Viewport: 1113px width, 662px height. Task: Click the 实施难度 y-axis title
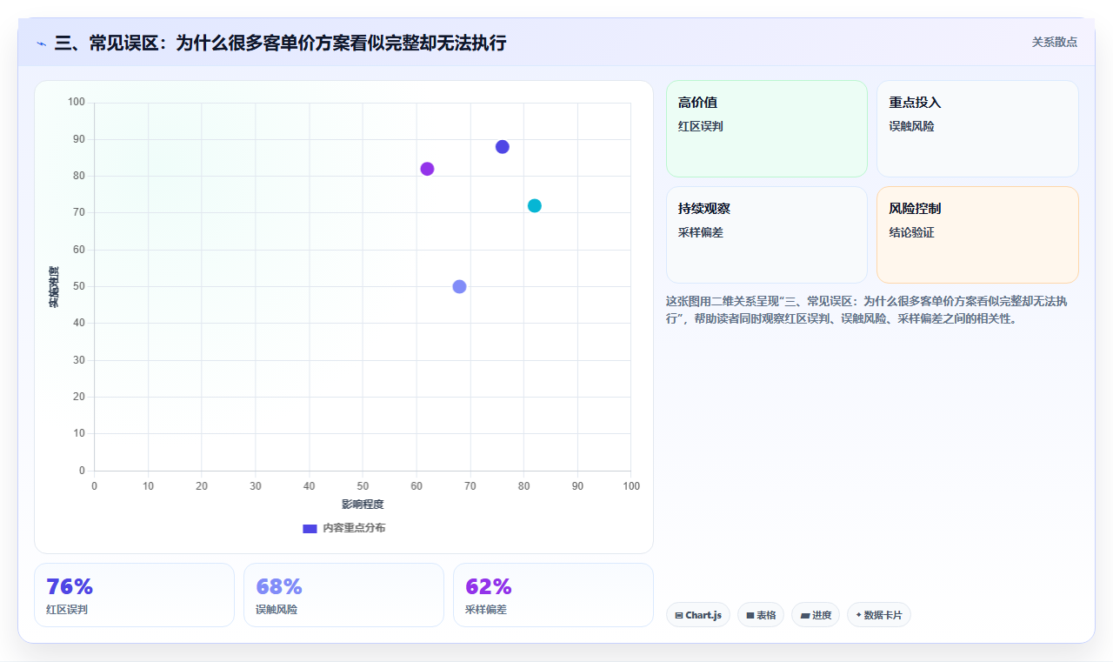tap(54, 287)
